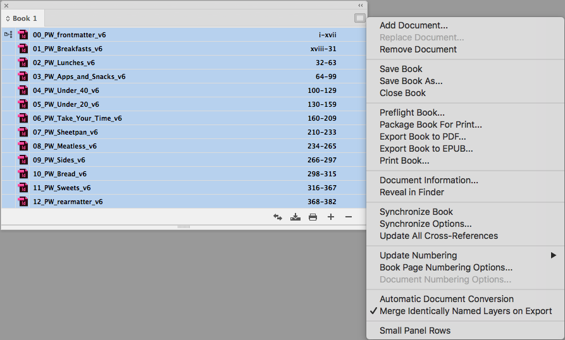Choose Update All Cross-References
The image size is (565, 340).
(438, 236)
